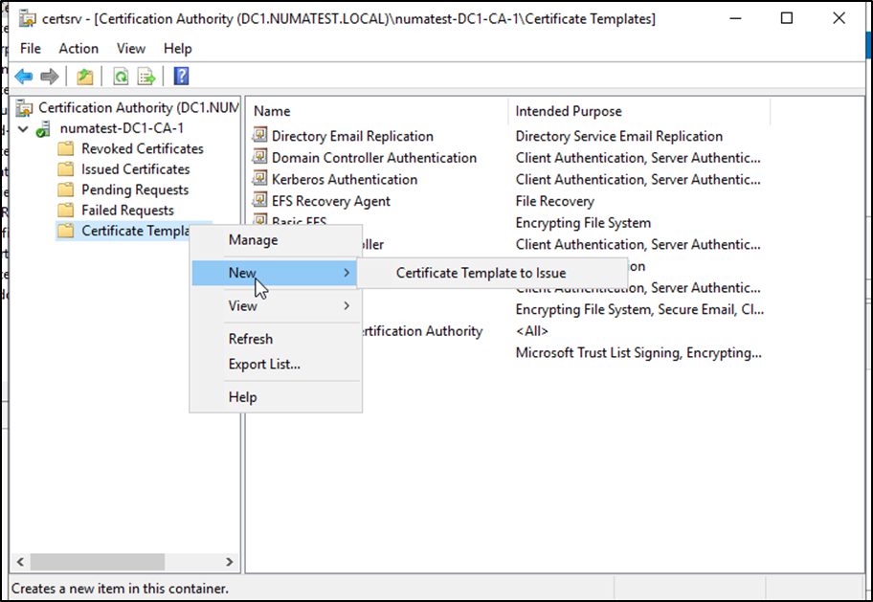Click the left pane horizontal scrollbar right arrow
Screen dimensions: 873x602
click(230, 562)
